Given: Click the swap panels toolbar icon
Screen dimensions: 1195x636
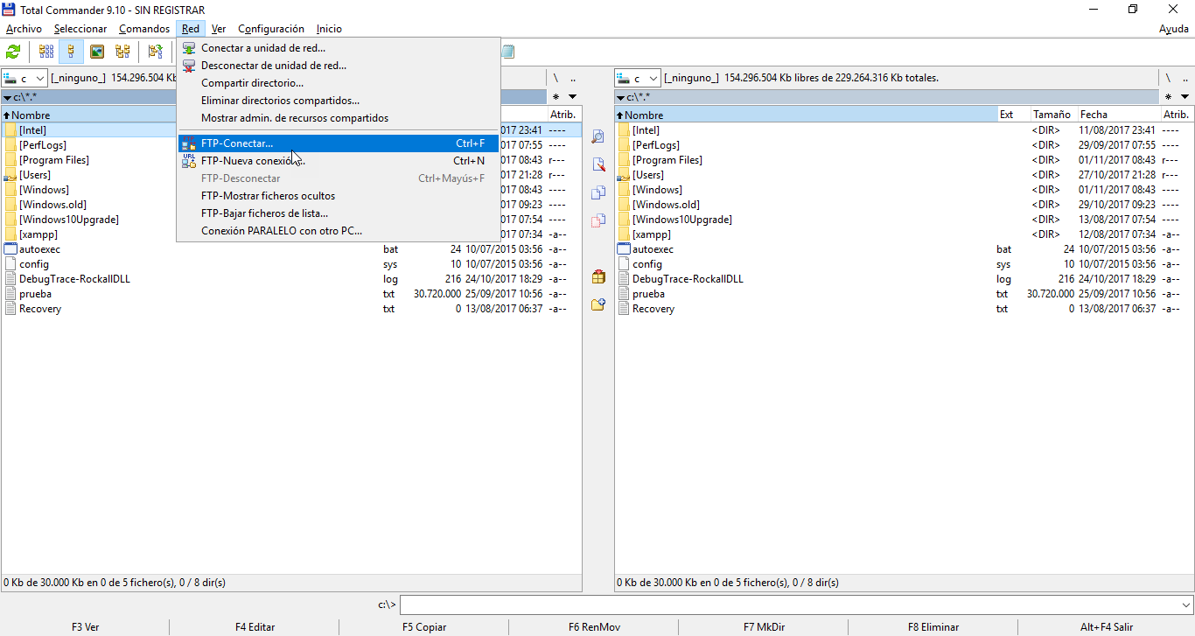Looking at the screenshot, I should 155,52.
